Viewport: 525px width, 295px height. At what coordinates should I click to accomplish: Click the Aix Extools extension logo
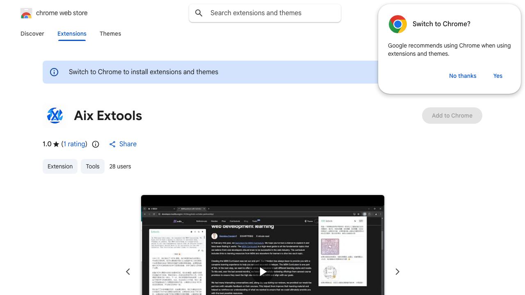click(55, 116)
